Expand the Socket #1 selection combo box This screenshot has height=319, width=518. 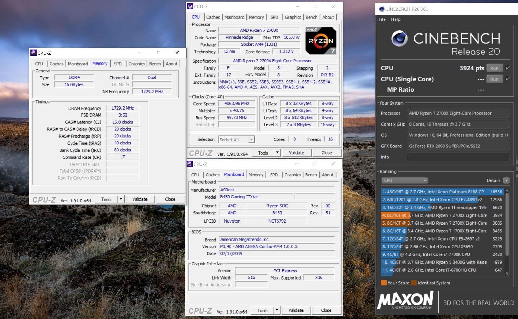pyautogui.click(x=251, y=140)
